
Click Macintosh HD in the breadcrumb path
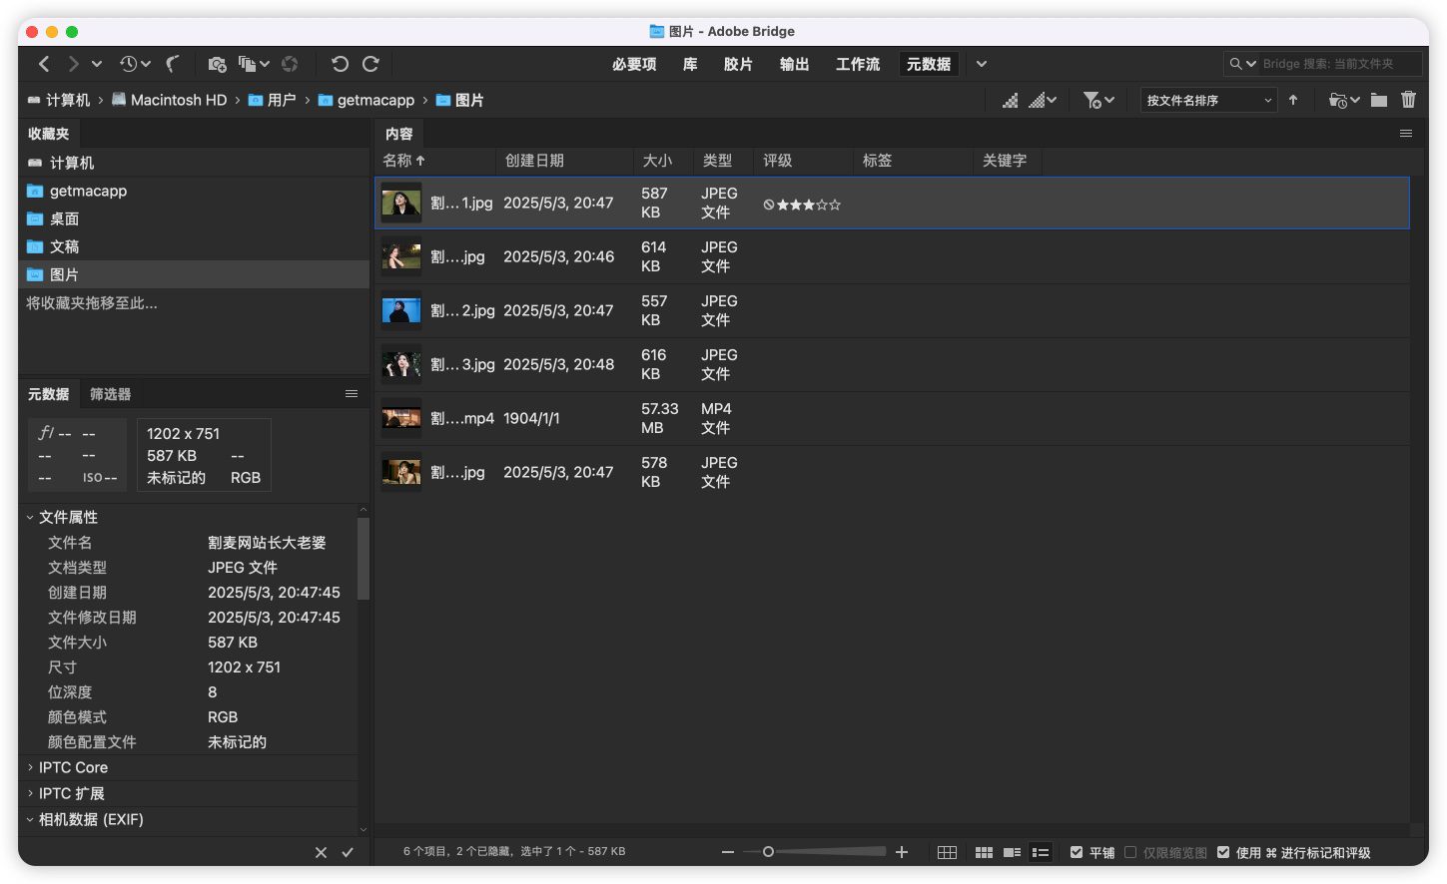tap(178, 100)
